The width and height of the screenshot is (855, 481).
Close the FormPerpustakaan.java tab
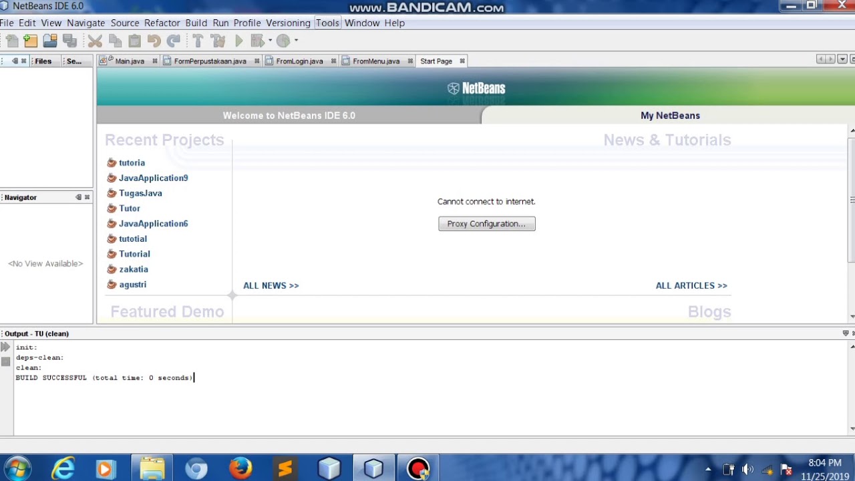tap(256, 61)
